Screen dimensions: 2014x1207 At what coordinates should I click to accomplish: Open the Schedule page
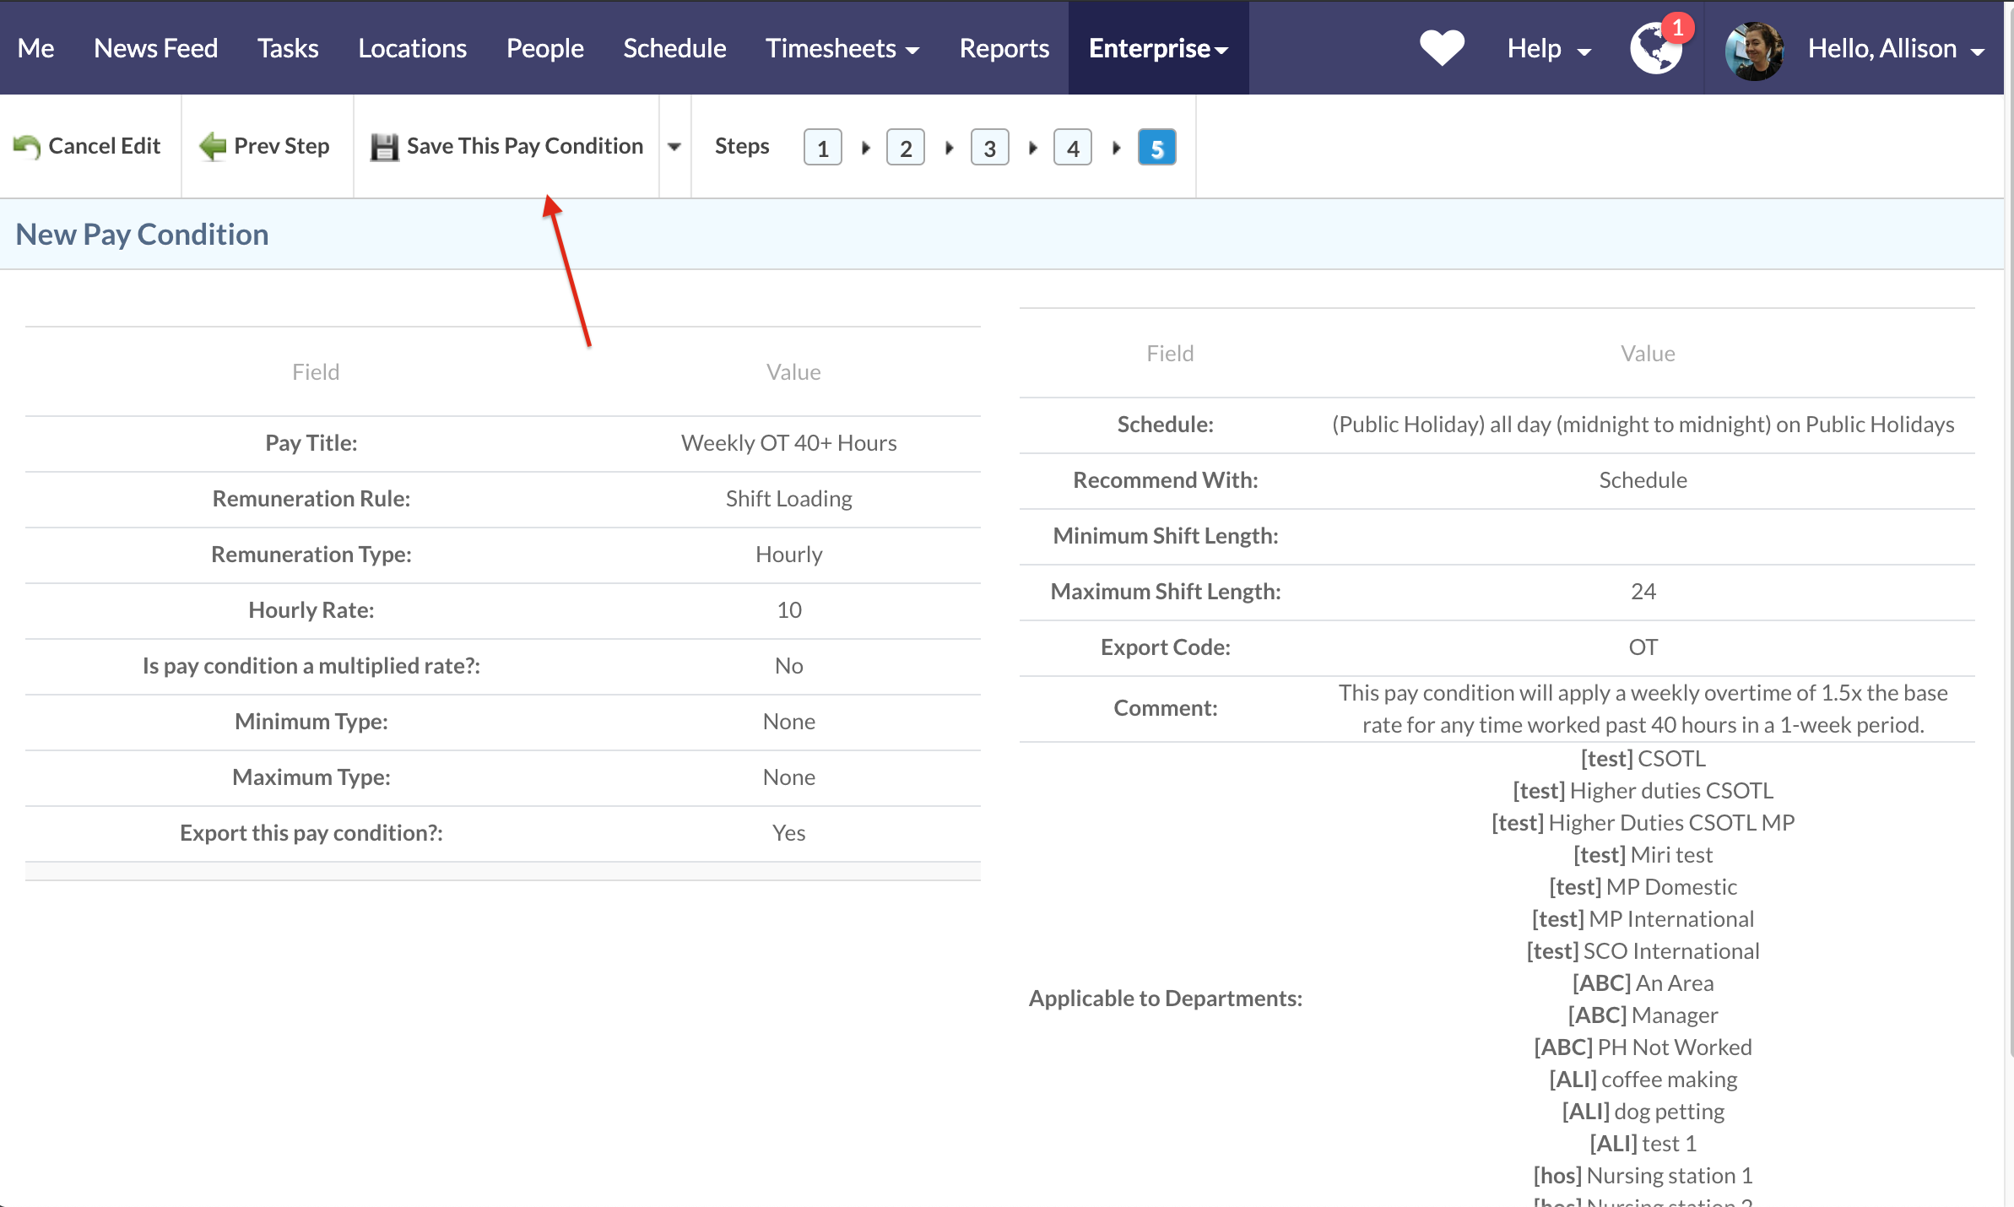click(674, 49)
